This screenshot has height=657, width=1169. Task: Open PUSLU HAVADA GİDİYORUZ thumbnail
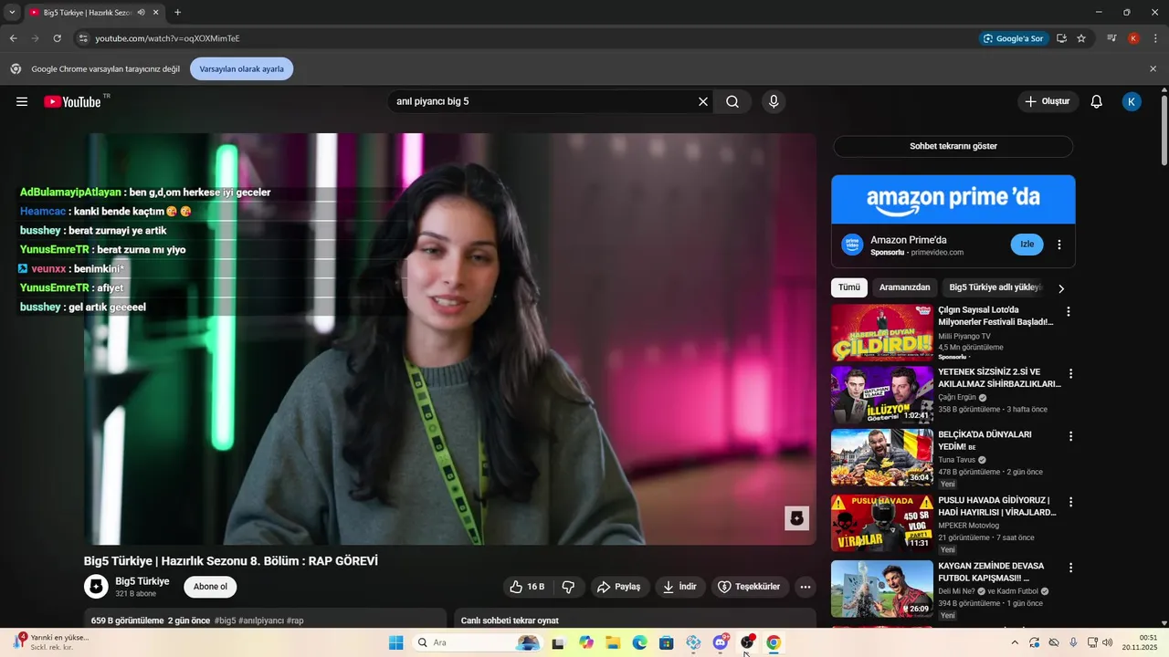(x=882, y=523)
